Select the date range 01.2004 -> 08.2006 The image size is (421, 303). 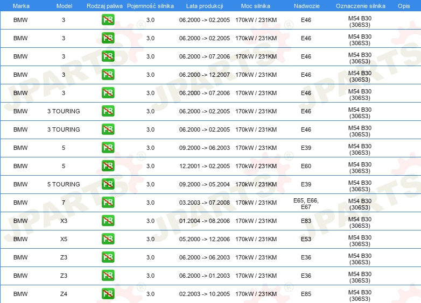(x=205, y=221)
